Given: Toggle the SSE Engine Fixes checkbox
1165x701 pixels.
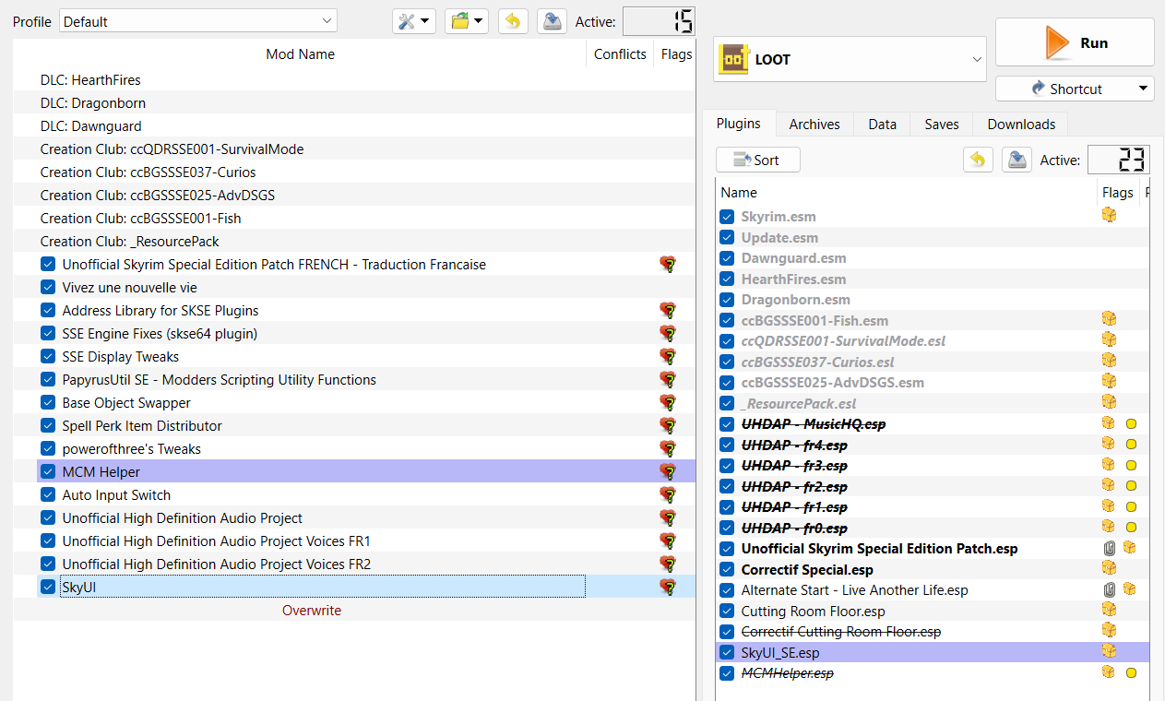Looking at the screenshot, I should point(48,333).
